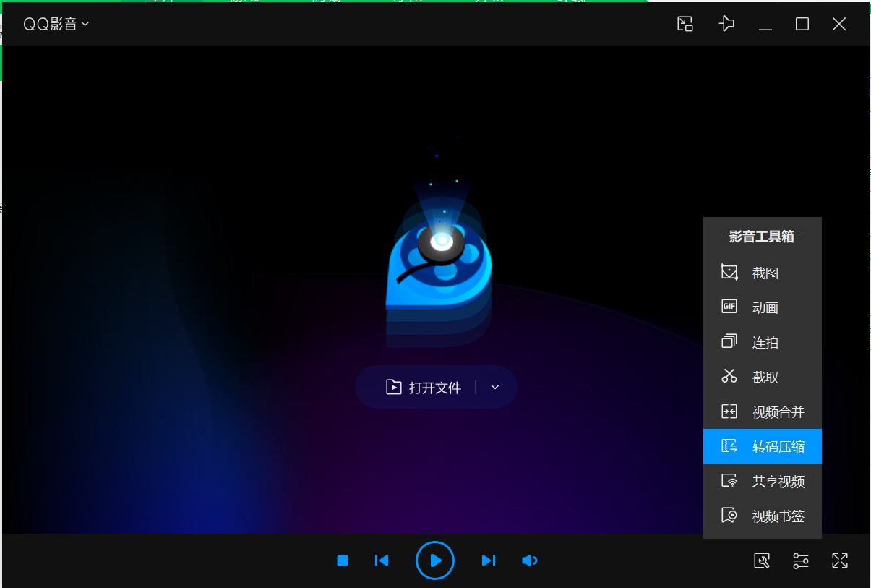Pin the window on top
Image resolution: width=871 pixels, height=588 pixels.
coord(726,25)
